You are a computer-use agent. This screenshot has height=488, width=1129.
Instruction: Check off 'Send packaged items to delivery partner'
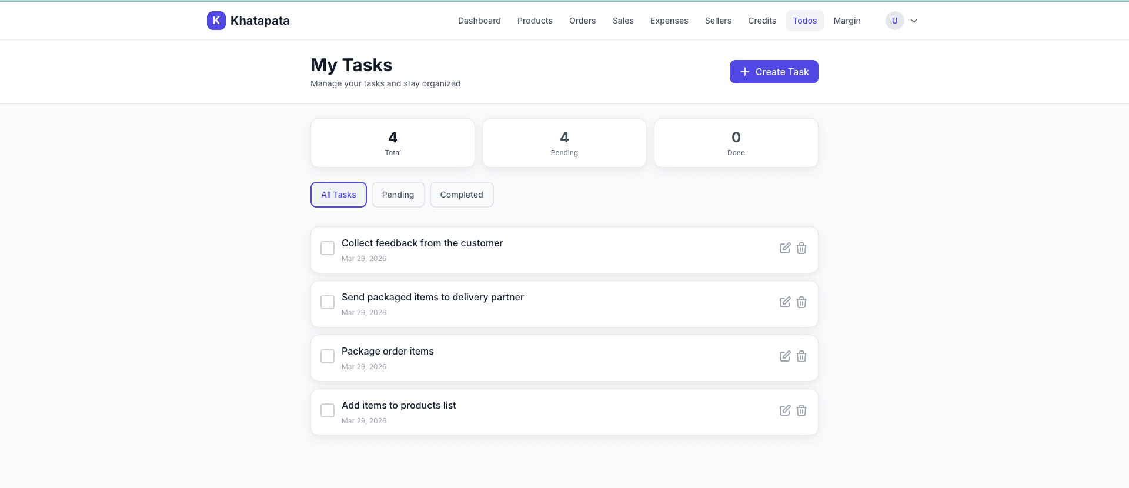(328, 302)
